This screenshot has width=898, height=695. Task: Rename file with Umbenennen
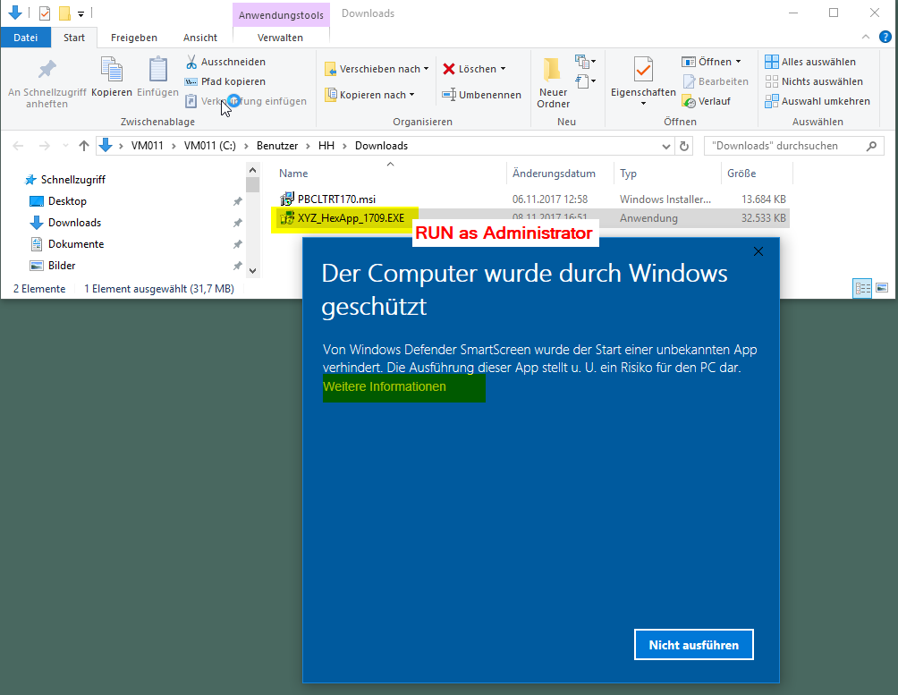481,95
